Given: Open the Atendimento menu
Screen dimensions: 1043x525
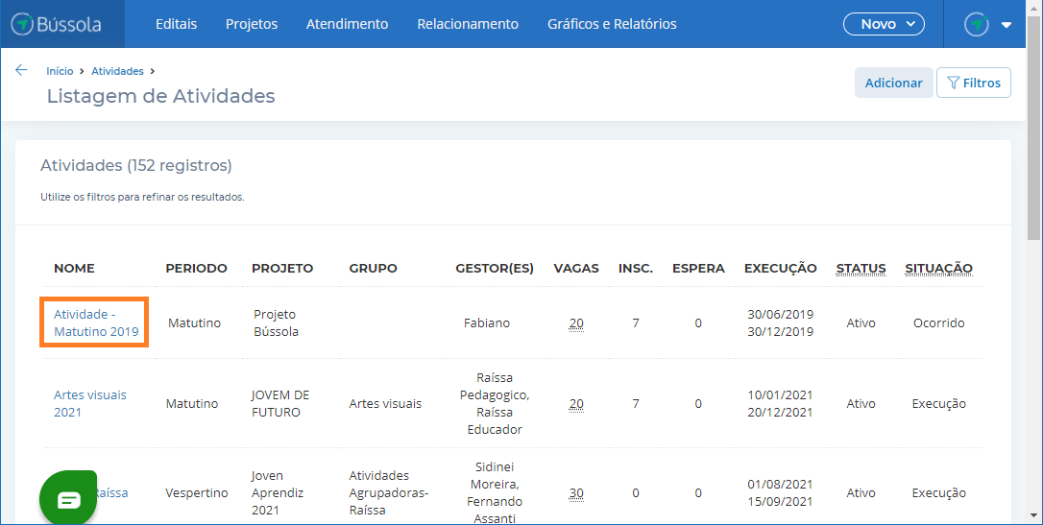Looking at the screenshot, I should click(348, 24).
